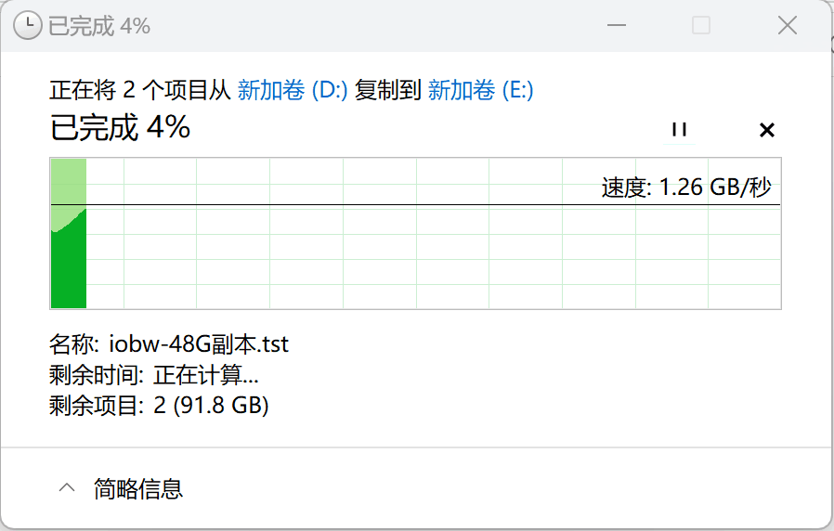Open source drive 新加卷 (D:) link
This screenshot has height=531, width=834.
(x=293, y=90)
